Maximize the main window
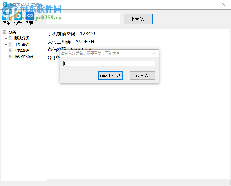The width and height of the screenshot is (231, 186). click(x=209, y=5)
